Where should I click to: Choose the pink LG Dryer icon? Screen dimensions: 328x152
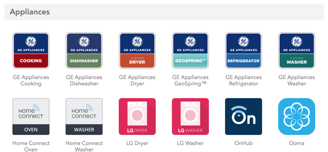click(137, 117)
